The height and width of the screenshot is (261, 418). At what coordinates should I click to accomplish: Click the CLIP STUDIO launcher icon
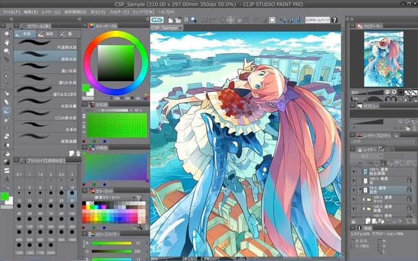point(157,20)
